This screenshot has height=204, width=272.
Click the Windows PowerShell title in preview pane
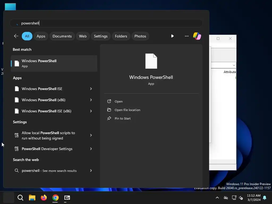(151, 77)
